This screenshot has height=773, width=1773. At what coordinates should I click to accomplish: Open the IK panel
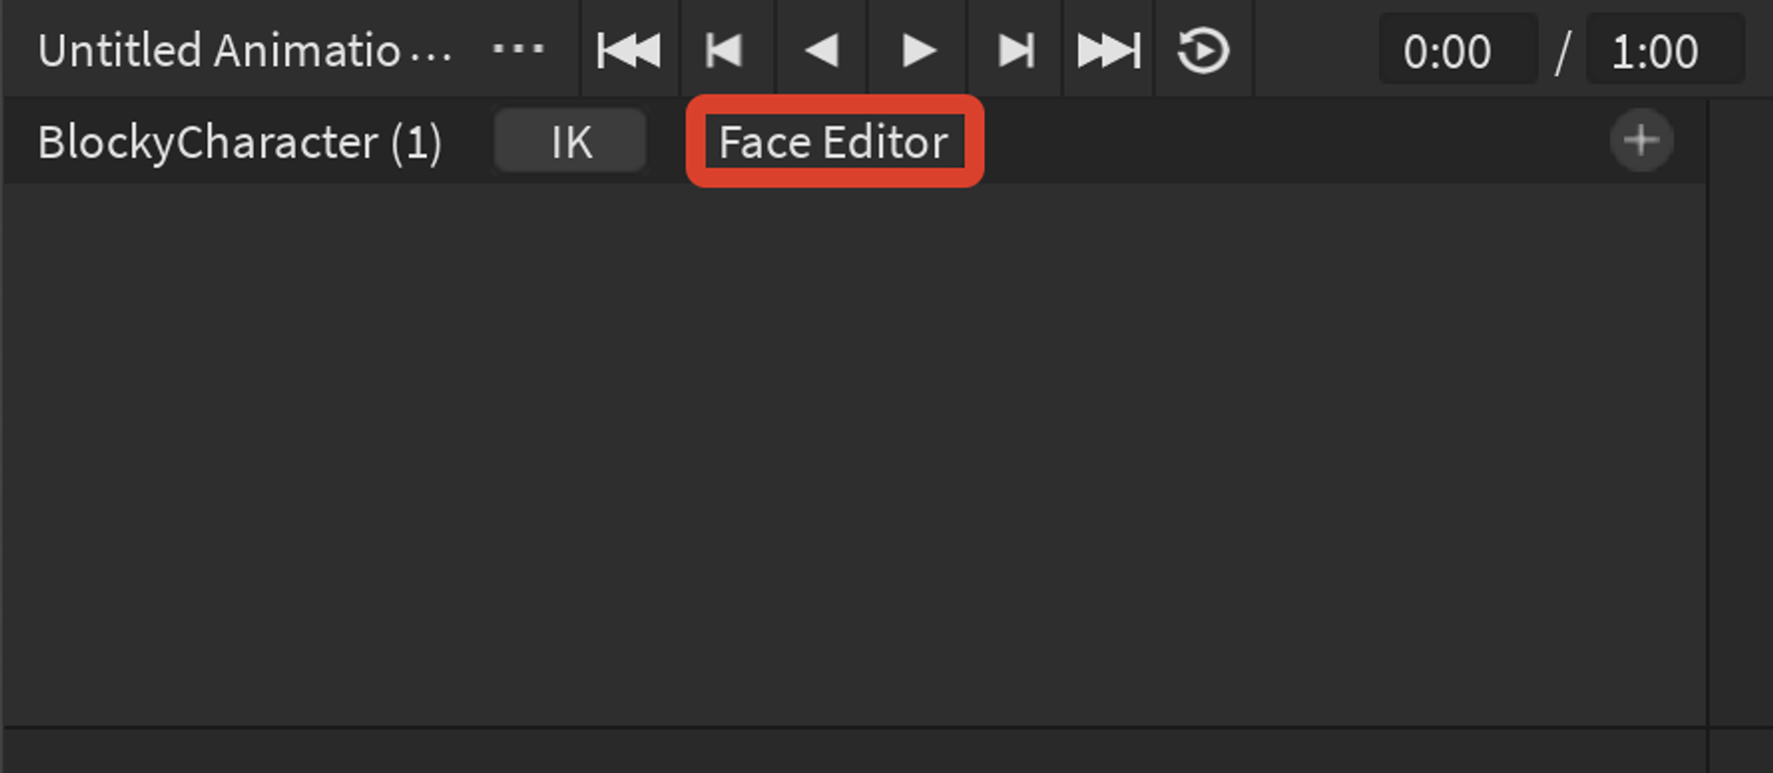point(571,140)
